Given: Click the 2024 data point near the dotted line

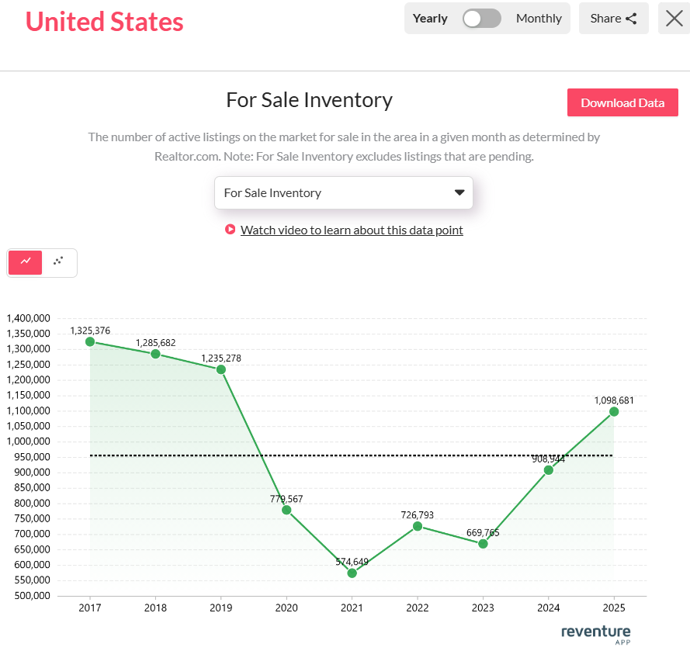Looking at the screenshot, I should pyautogui.click(x=548, y=470).
